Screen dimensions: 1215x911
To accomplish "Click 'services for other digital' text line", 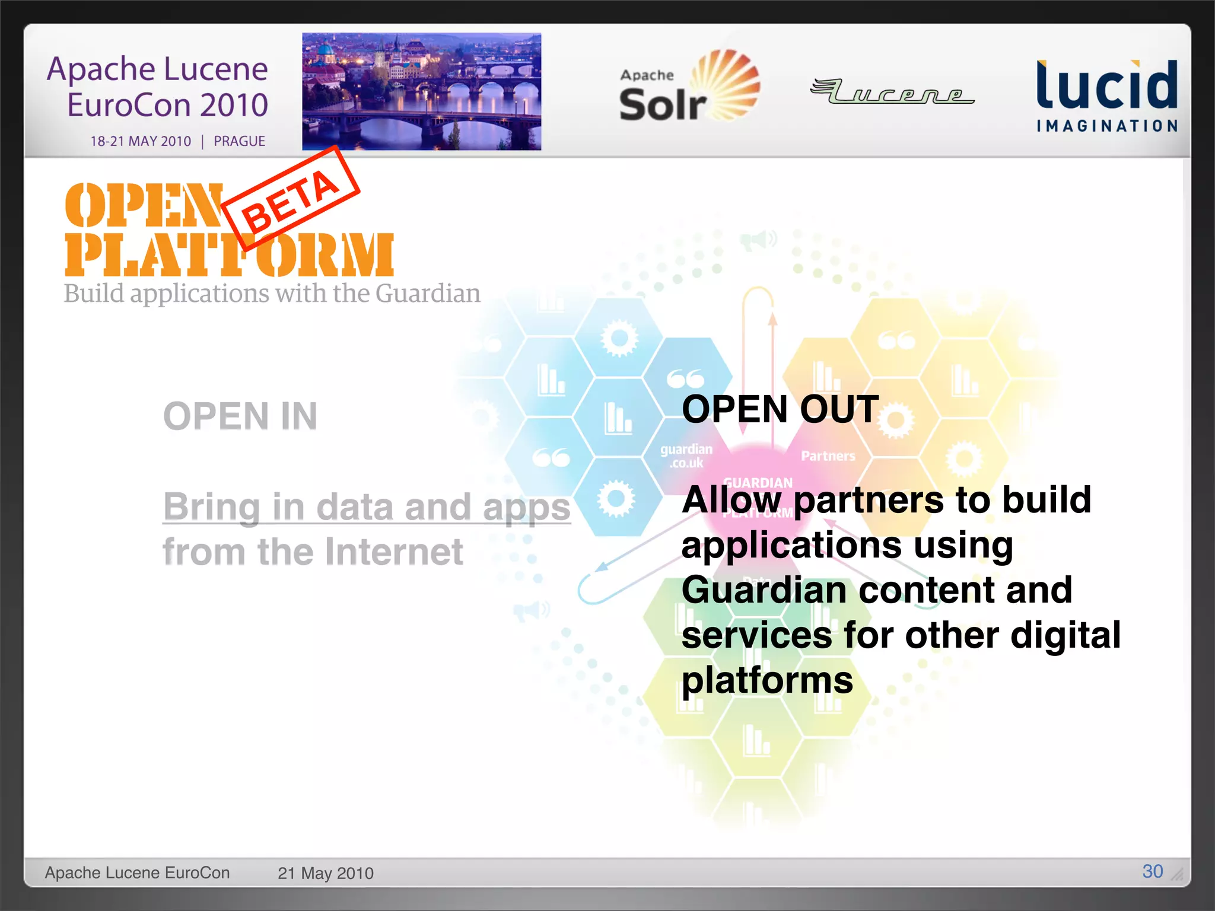I will pos(901,635).
